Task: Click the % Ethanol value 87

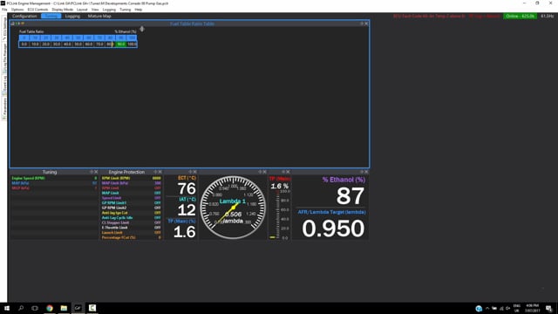Action: 350,195
